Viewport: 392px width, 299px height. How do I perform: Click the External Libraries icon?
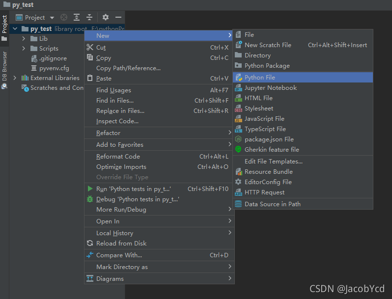25,78
